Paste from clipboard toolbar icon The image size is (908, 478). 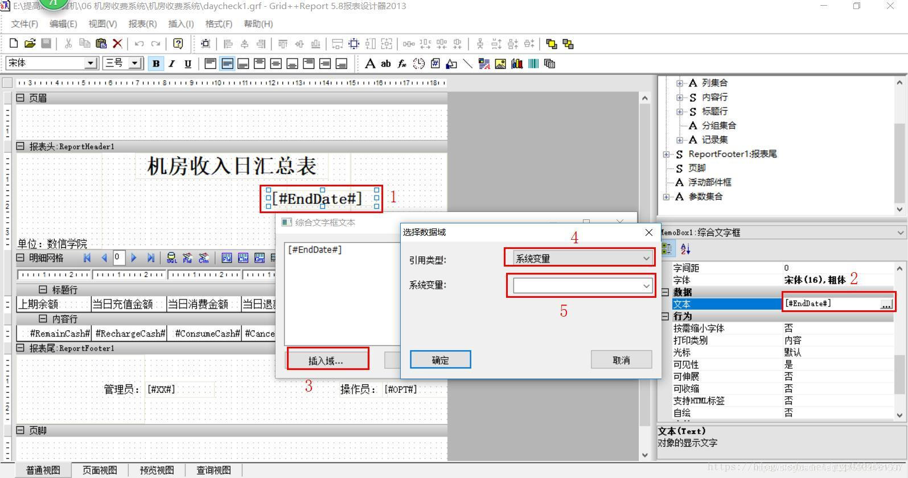101,43
